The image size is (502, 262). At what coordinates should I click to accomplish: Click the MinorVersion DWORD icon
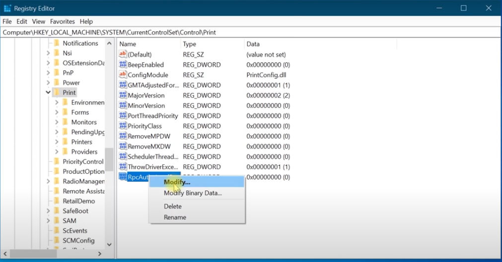click(123, 105)
